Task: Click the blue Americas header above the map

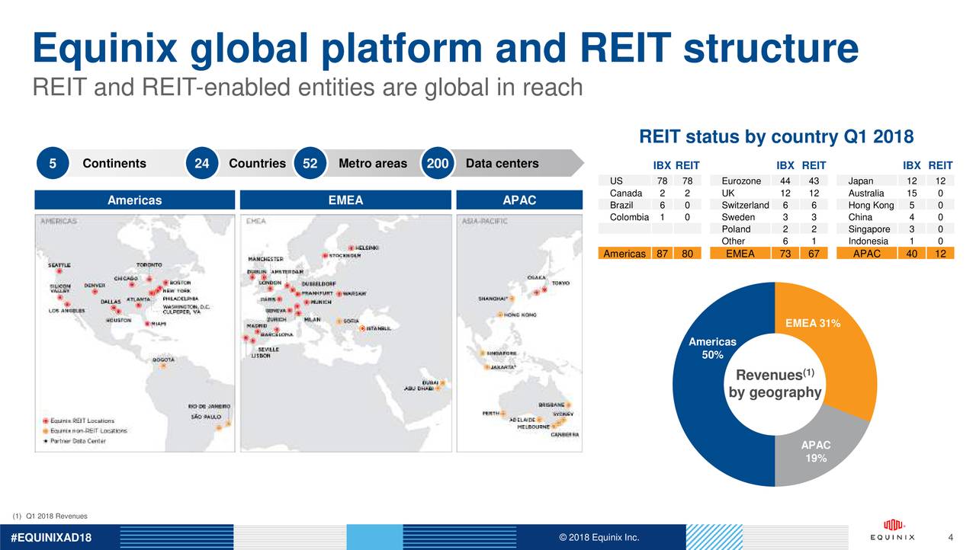Action: (135, 200)
